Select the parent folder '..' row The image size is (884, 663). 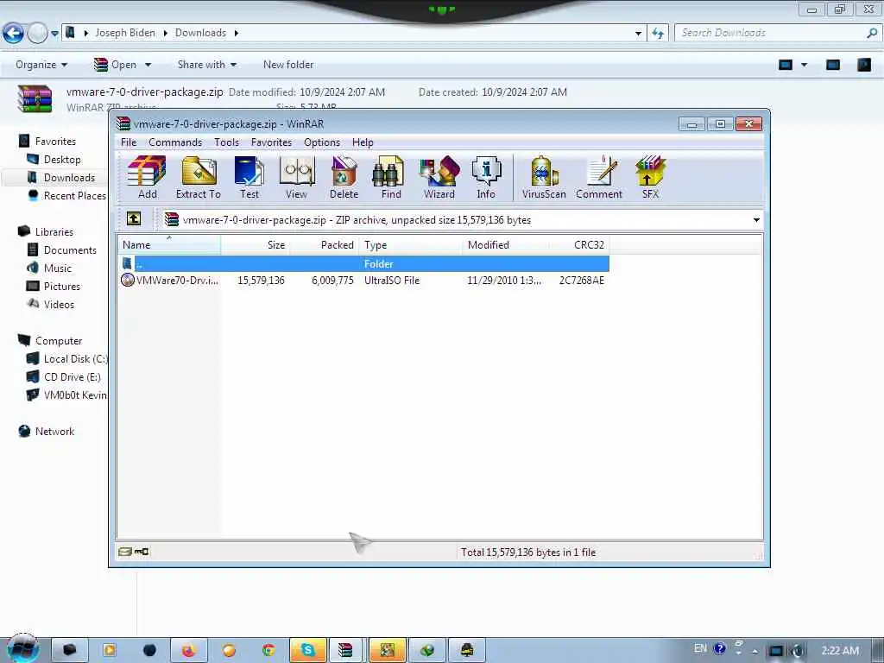point(364,263)
